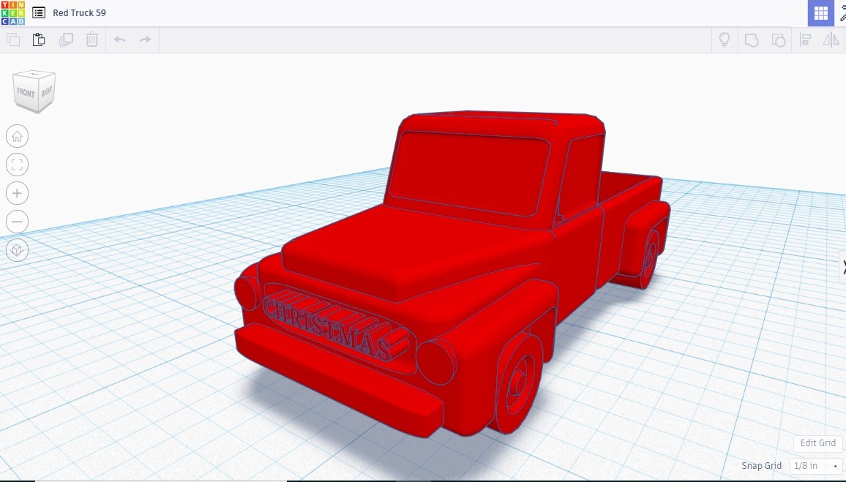846x482 pixels.
Task: Toggle orthographic perspective view cube icon
Action: pyautogui.click(x=18, y=250)
